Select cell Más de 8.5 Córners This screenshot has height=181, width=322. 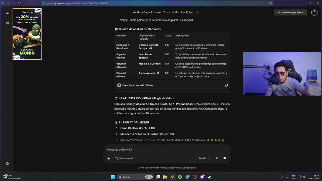coord(150,64)
